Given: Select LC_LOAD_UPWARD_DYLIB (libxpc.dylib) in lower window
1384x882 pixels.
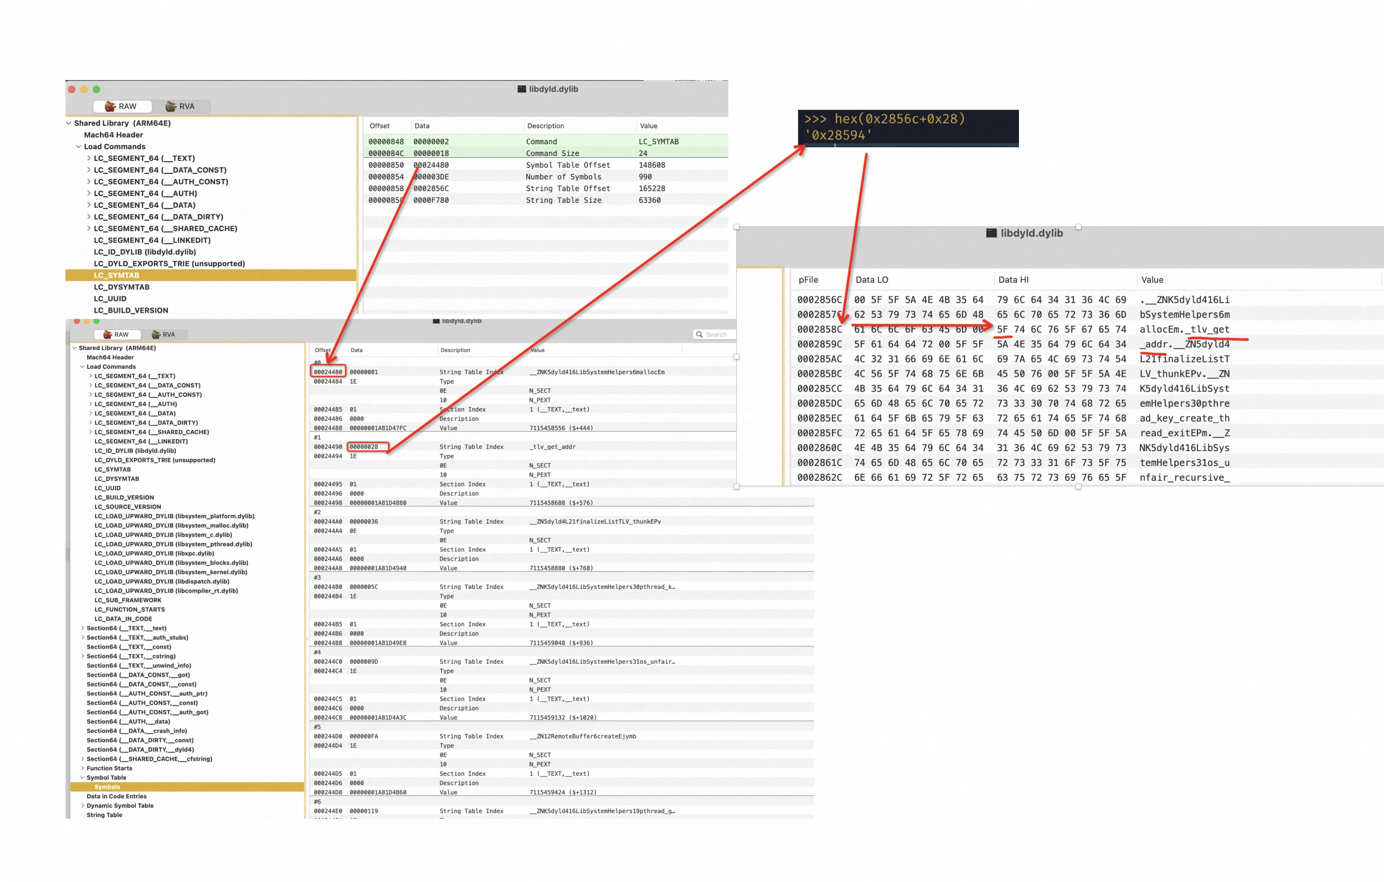Looking at the screenshot, I should [154, 553].
